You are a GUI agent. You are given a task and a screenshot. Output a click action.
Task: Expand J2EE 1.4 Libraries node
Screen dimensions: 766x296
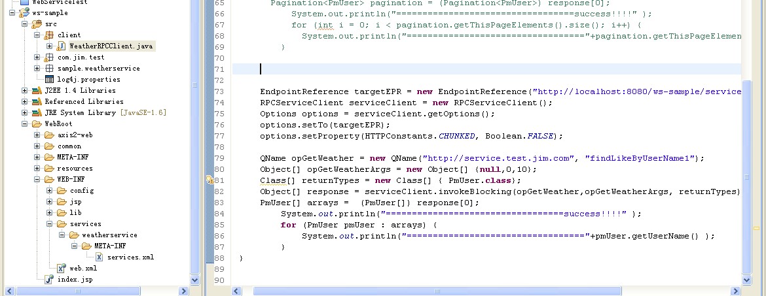point(24,90)
